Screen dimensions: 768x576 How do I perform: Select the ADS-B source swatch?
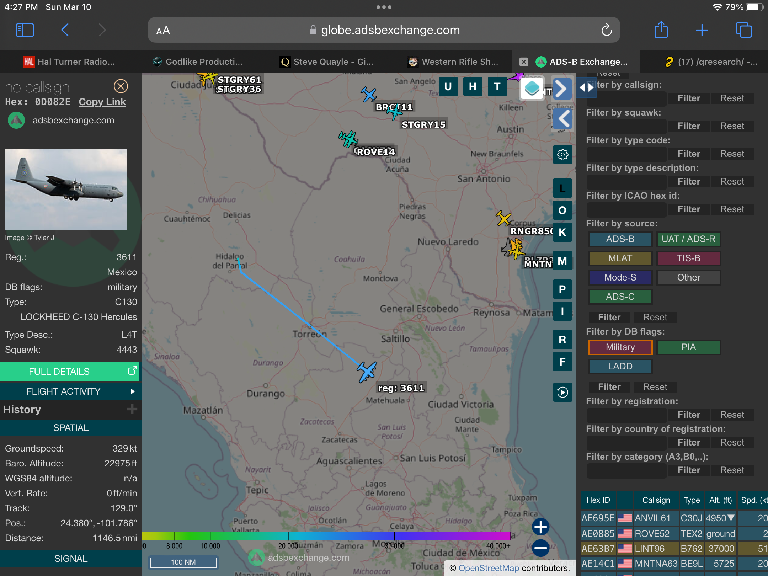pos(620,239)
